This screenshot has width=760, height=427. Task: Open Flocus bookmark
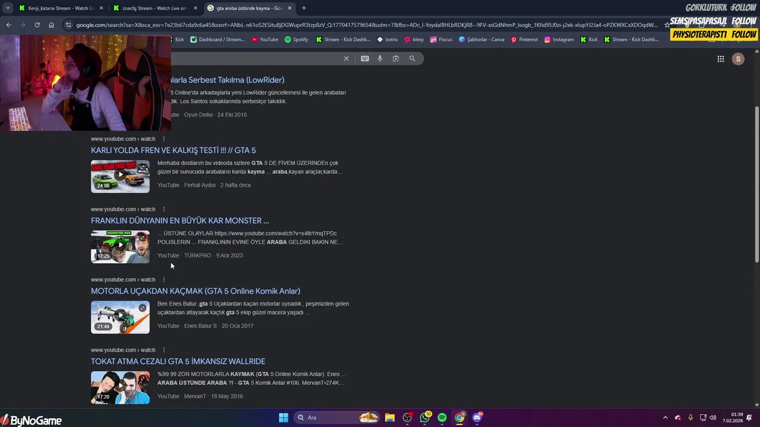pos(441,39)
